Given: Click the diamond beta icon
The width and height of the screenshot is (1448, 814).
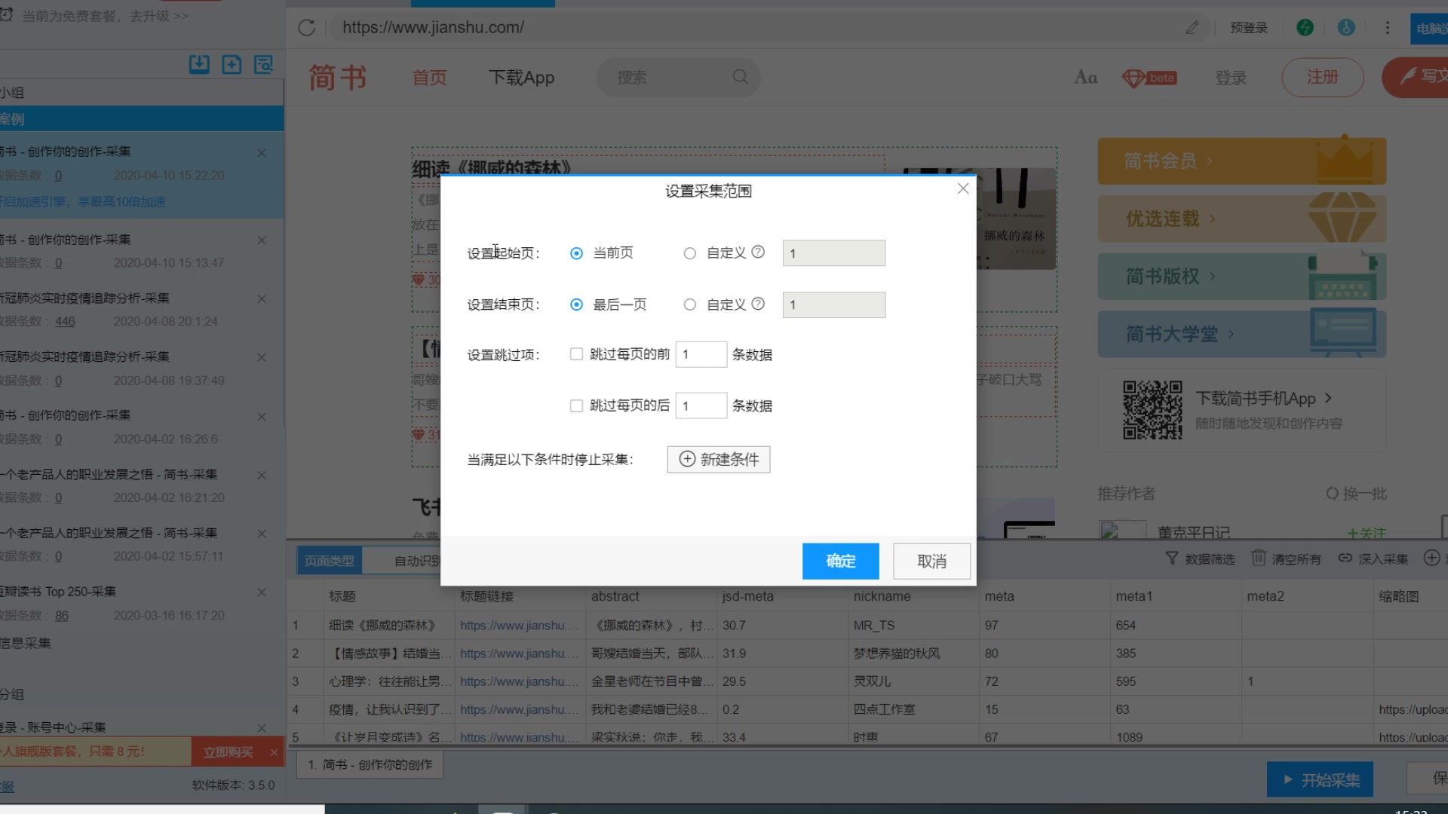Looking at the screenshot, I should [x=1149, y=78].
